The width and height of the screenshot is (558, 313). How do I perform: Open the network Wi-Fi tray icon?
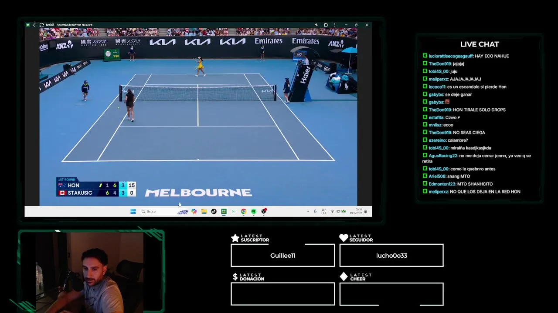coord(332,211)
